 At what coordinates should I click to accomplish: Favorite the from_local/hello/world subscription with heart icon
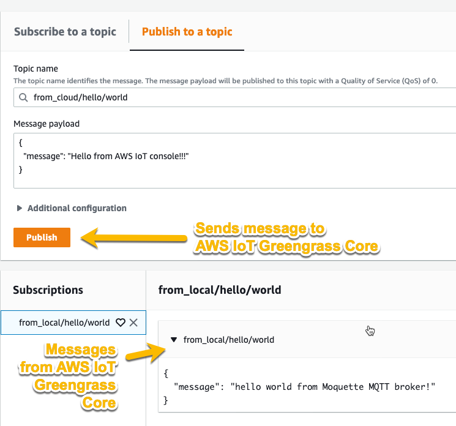click(x=121, y=323)
